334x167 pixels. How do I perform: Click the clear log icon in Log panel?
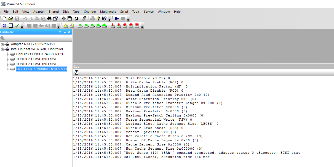click(76, 73)
